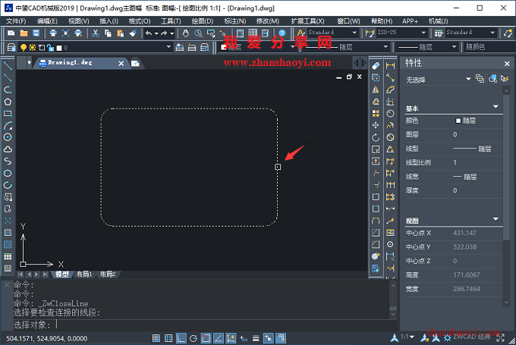Open the 扩展工具(X) menu
Viewport: 516px width, 345px height.
pos(307,21)
